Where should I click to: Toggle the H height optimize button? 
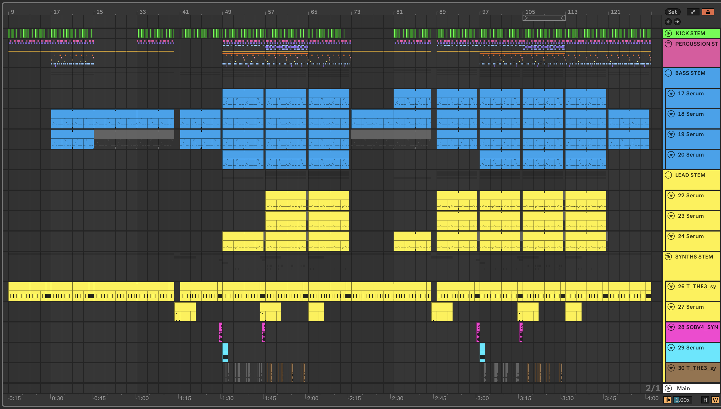[705, 400]
